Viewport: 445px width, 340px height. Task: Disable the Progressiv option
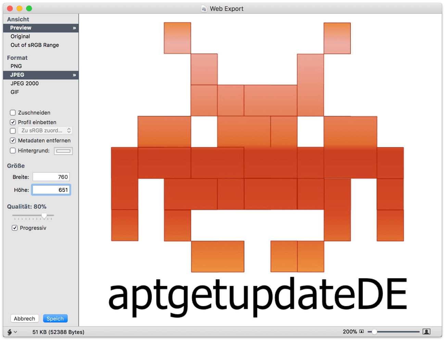pos(15,228)
